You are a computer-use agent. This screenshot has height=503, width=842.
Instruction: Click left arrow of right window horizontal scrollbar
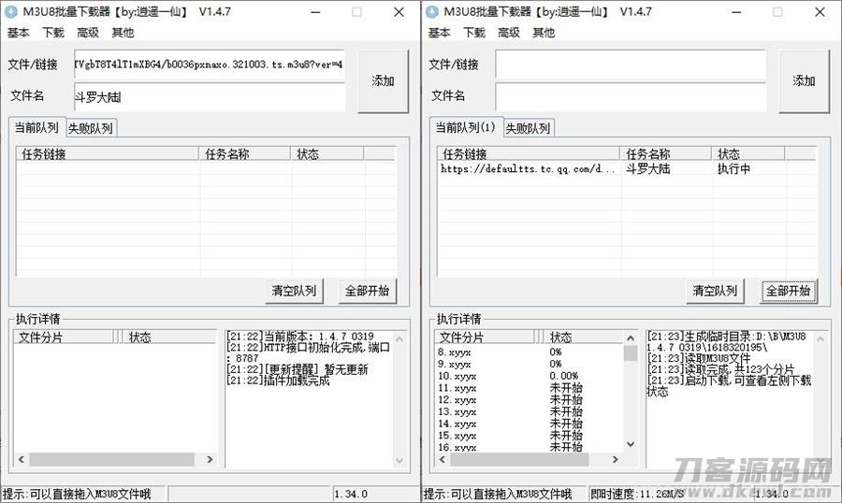pos(443,459)
